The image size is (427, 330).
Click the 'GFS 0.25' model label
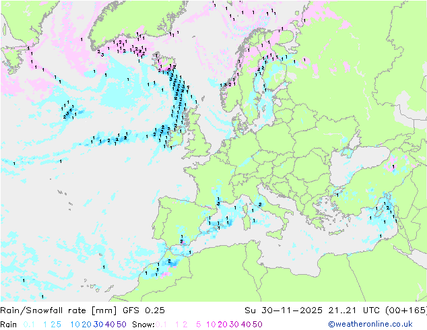[143, 310]
